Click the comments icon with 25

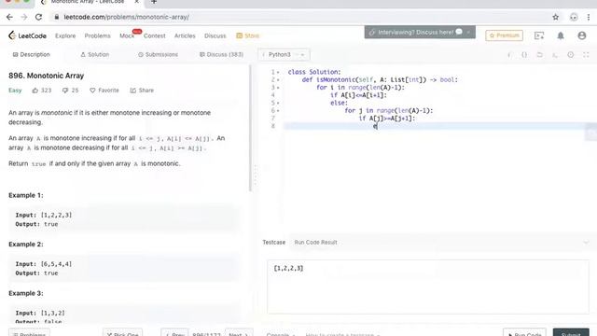[65, 91]
